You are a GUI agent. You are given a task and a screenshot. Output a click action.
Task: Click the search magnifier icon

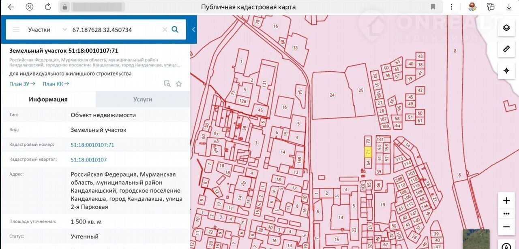click(175, 30)
